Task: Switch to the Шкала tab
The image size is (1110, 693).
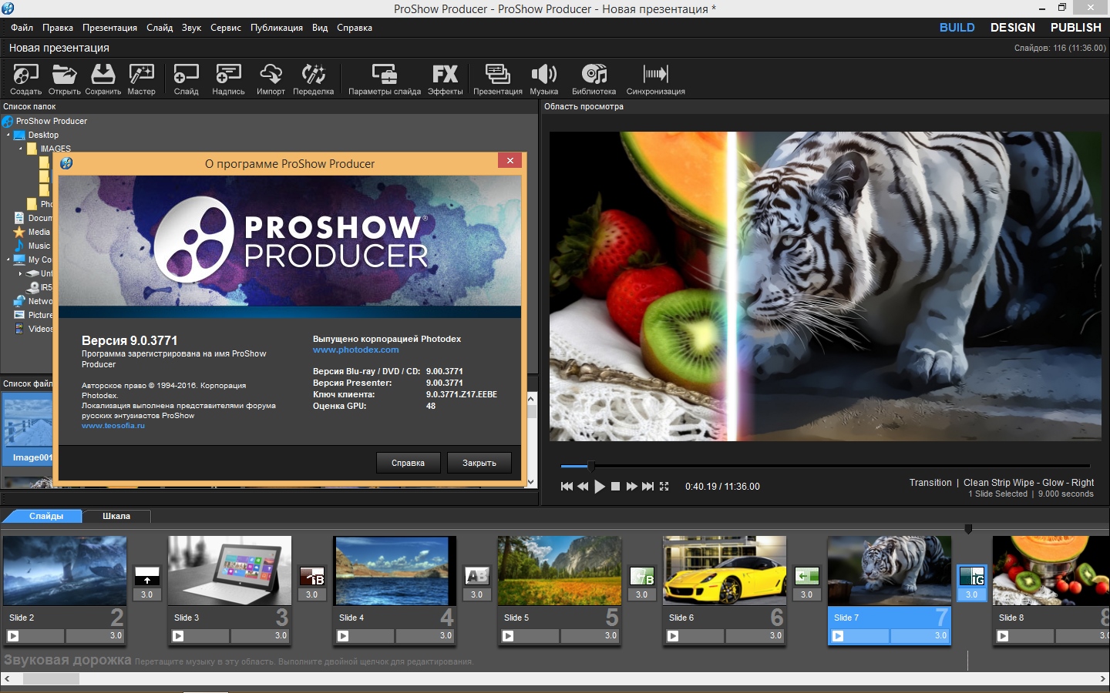Action: (x=116, y=517)
